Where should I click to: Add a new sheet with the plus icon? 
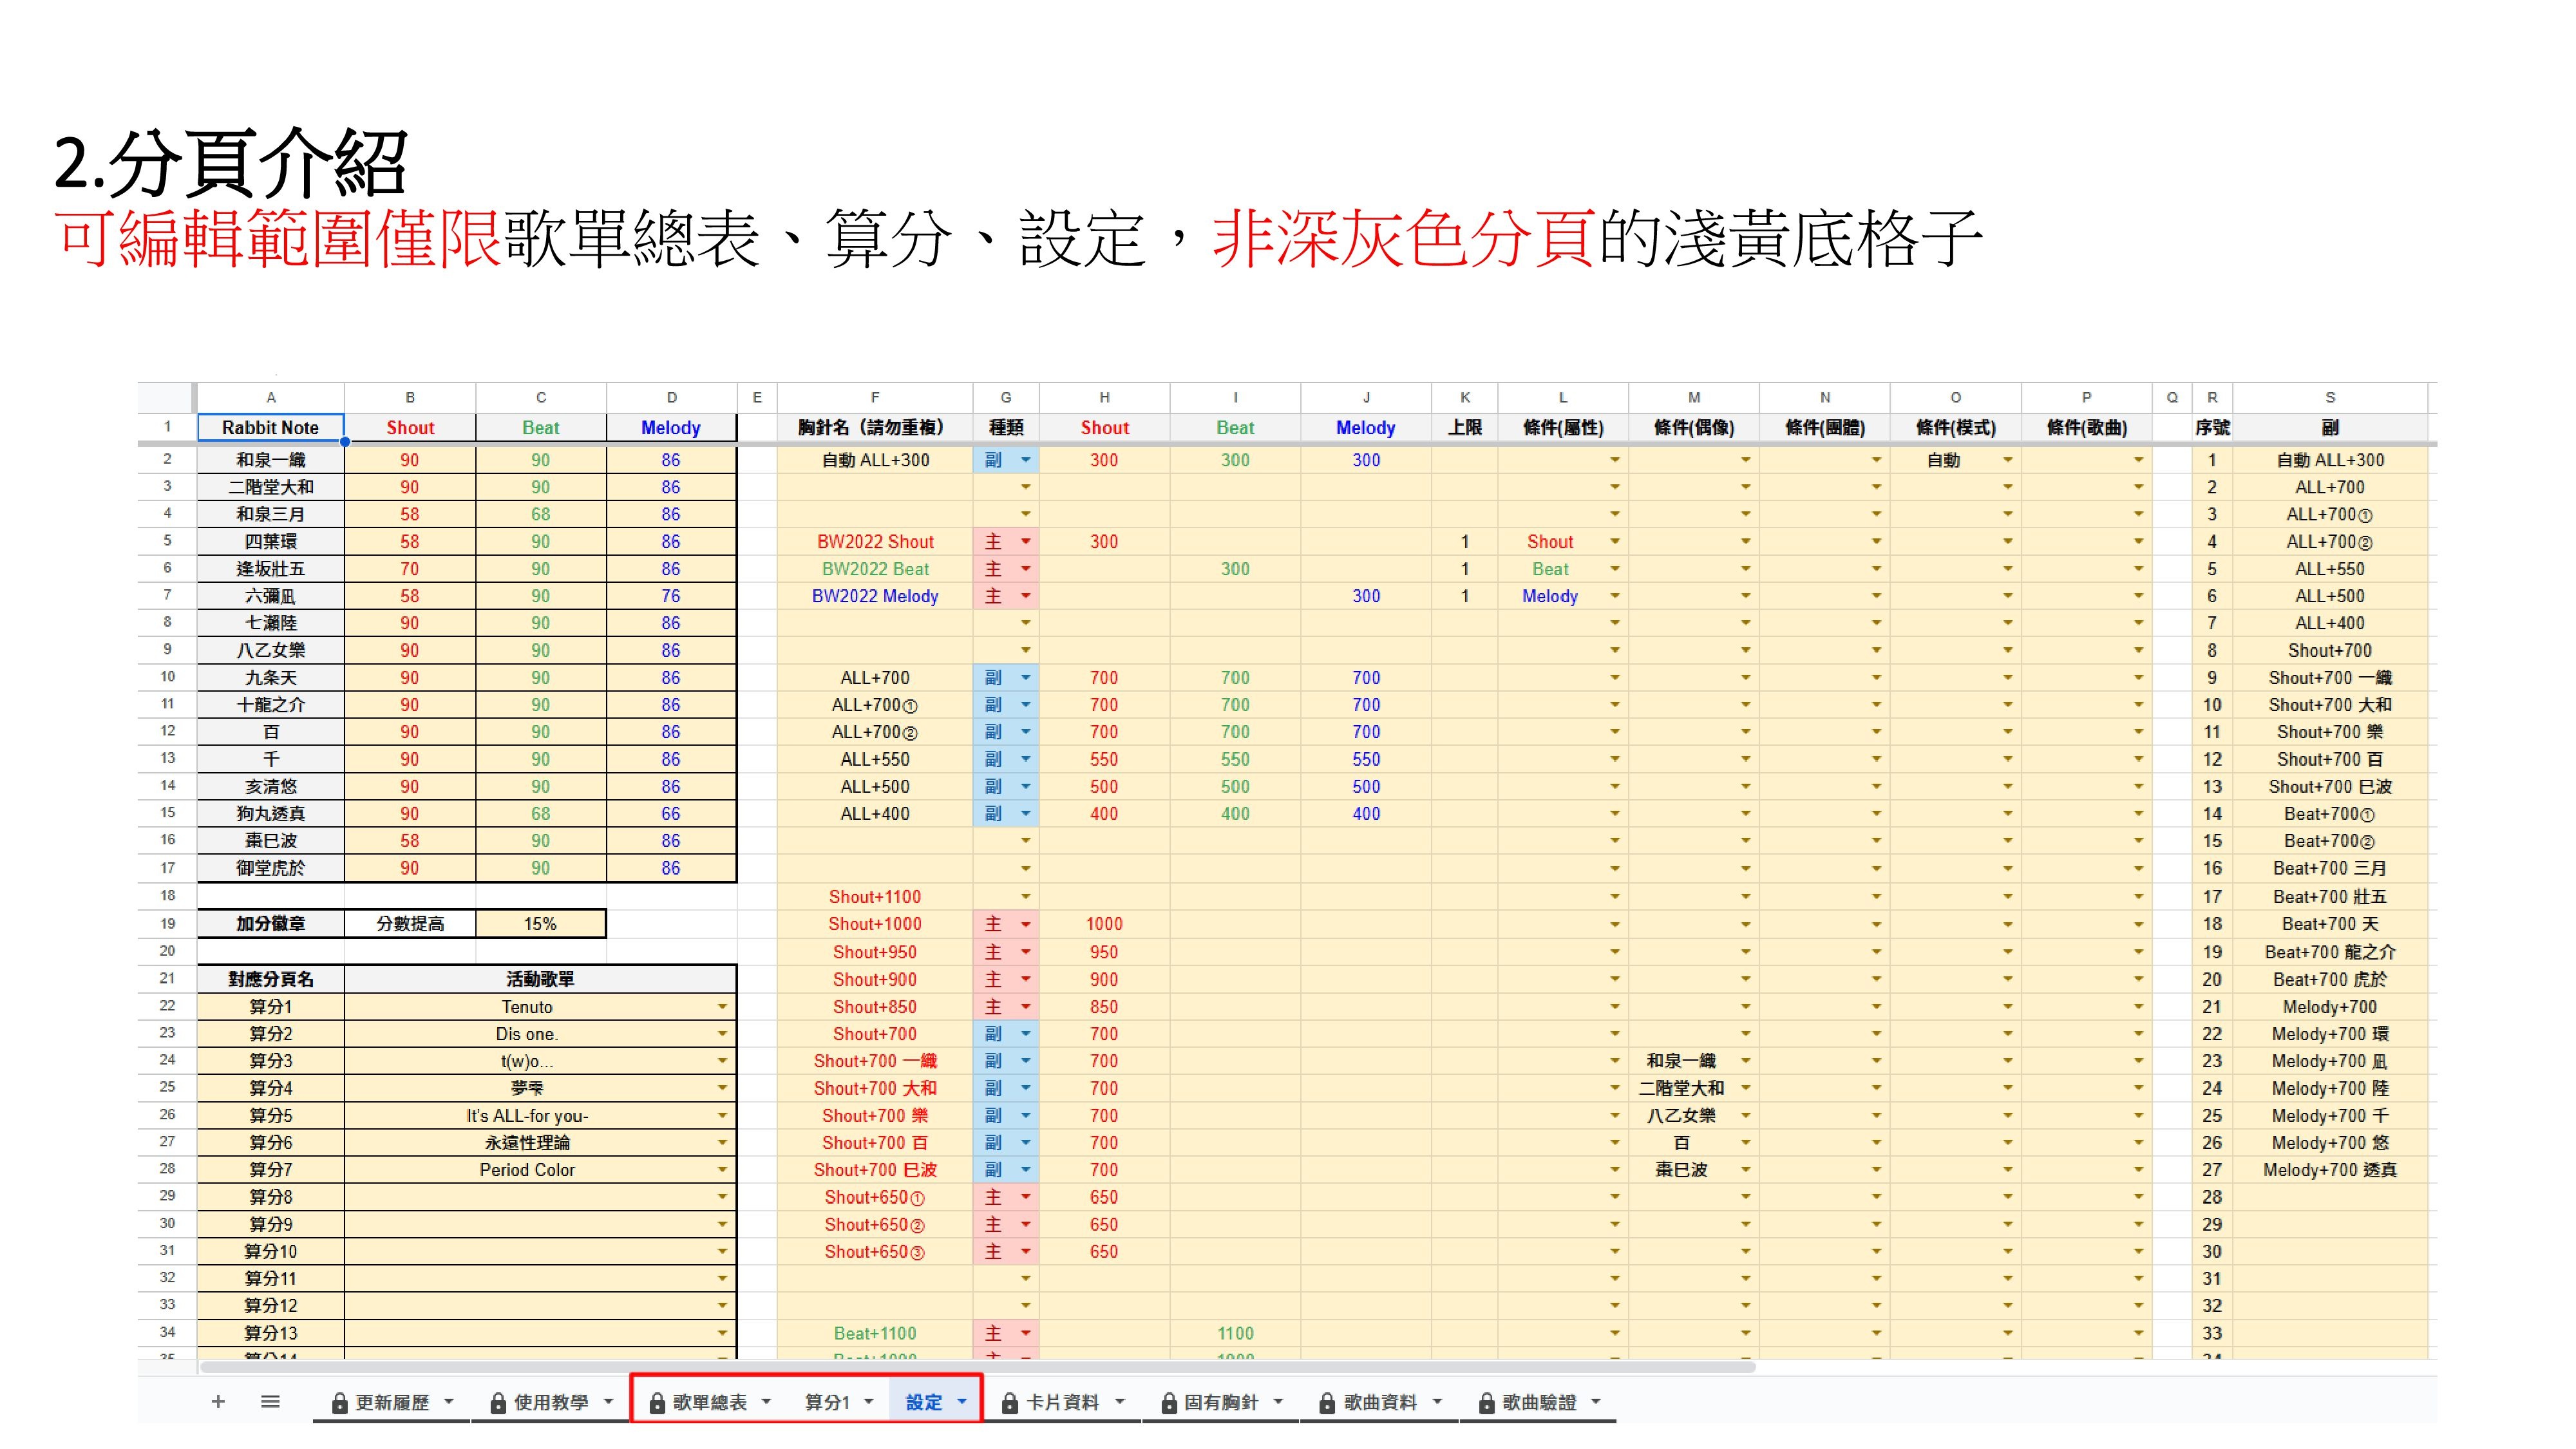(x=218, y=1401)
